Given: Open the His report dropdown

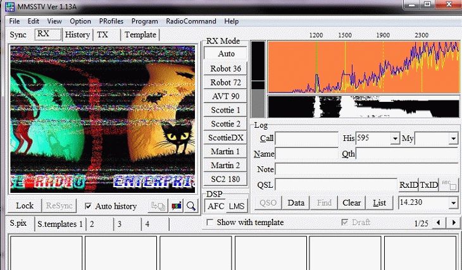Looking at the screenshot, I should click(x=395, y=138).
